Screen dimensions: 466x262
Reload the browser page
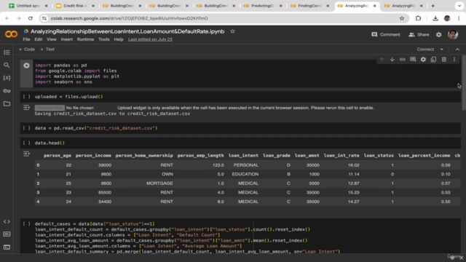click(31, 18)
